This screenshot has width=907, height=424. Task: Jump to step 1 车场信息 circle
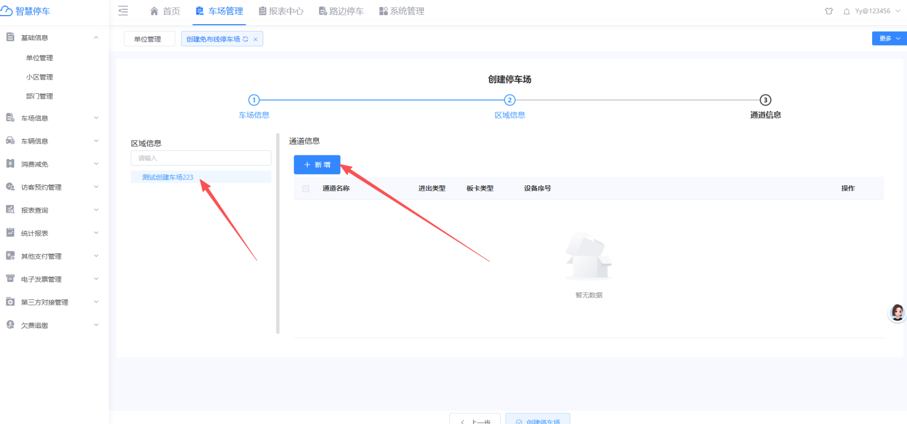coord(254,100)
